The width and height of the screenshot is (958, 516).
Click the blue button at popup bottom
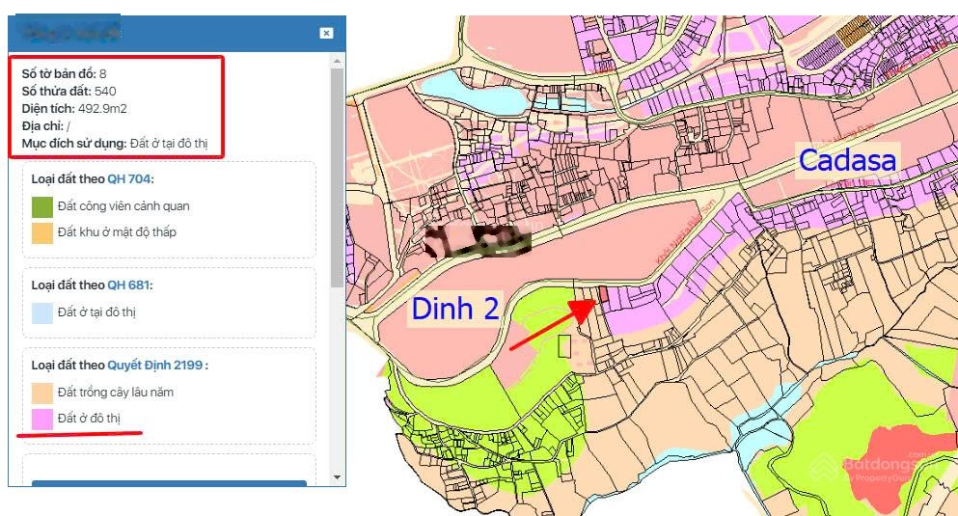169,483
